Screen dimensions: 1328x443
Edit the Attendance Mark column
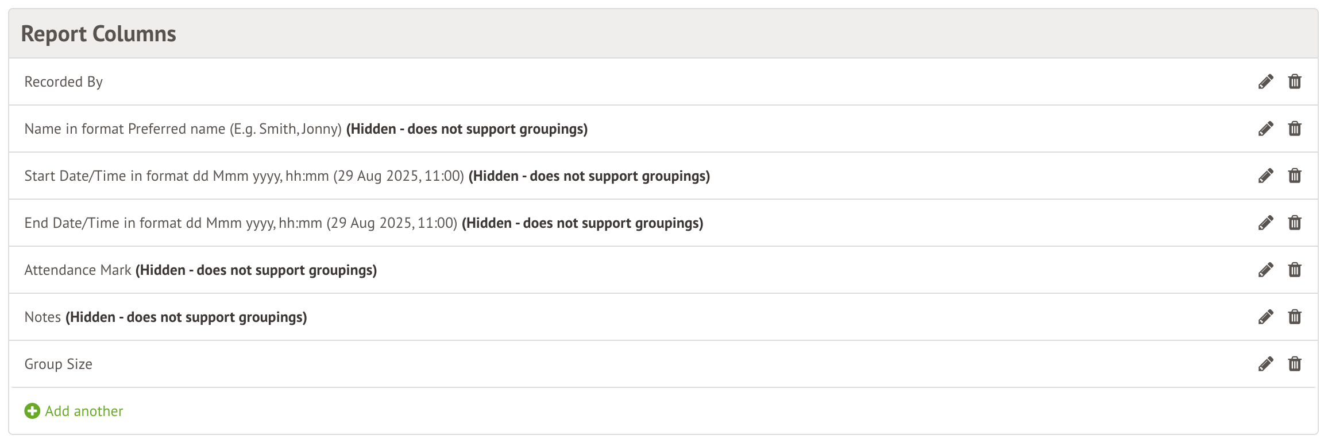click(x=1265, y=270)
